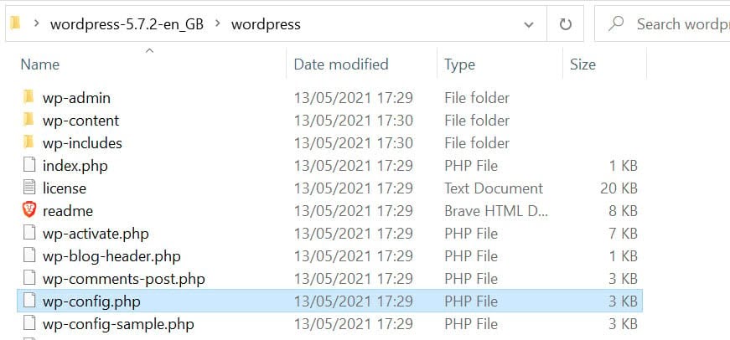Open the address bar history dropdown
The width and height of the screenshot is (730, 340).
pyautogui.click(x=529, y=24)
